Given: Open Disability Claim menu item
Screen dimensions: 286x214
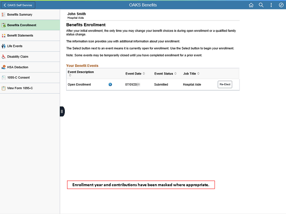Looking at the screenshot, I should point(30,57).
